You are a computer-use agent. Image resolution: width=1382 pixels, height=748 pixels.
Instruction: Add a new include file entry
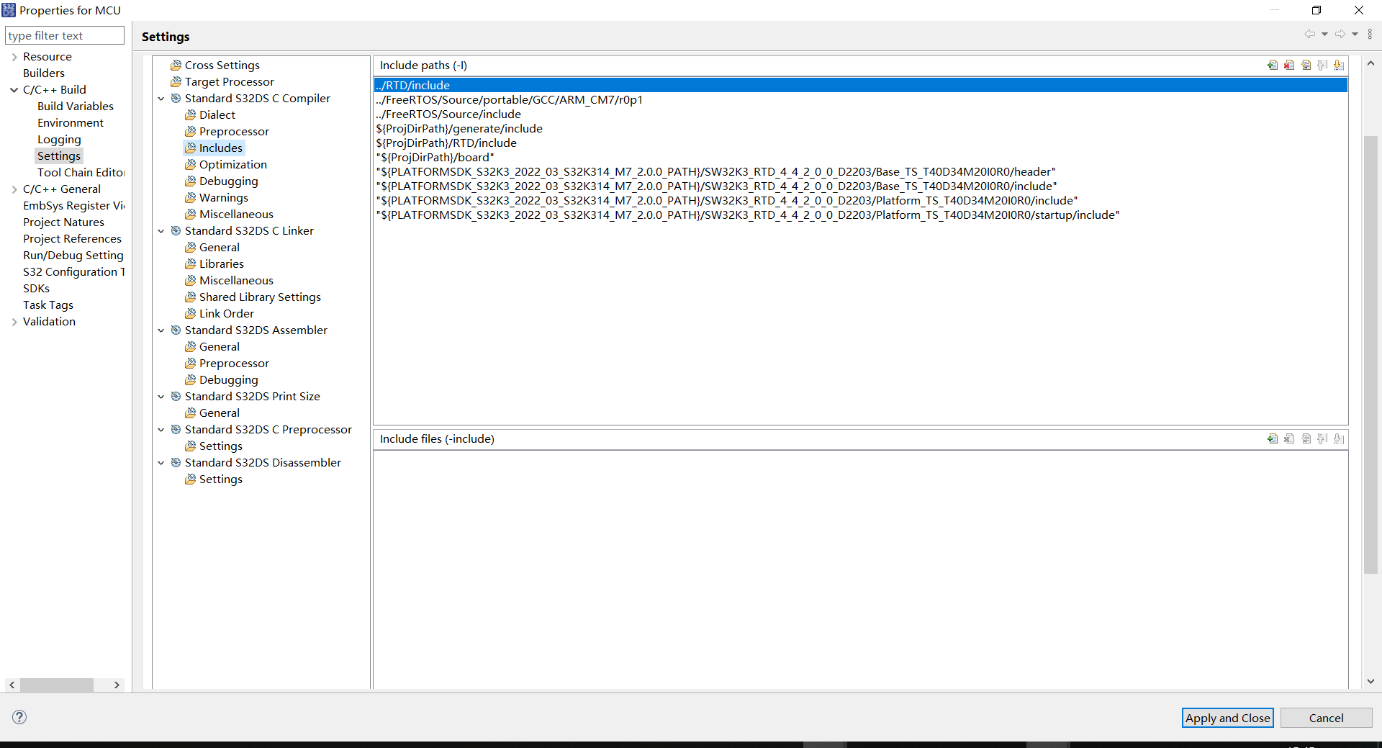(x=1273, y=438)
